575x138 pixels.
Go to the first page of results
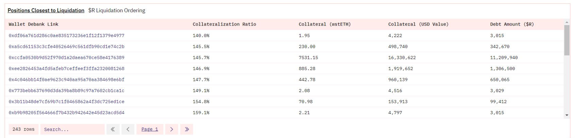113,129
